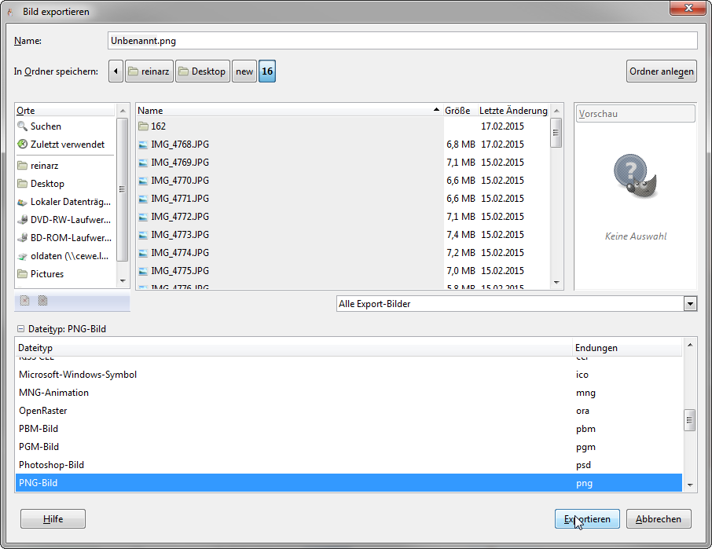Screen dimensions: 712x549
Task: Sort files by the Größe column header
Action: pyautogui.click(x=460, y=110)
